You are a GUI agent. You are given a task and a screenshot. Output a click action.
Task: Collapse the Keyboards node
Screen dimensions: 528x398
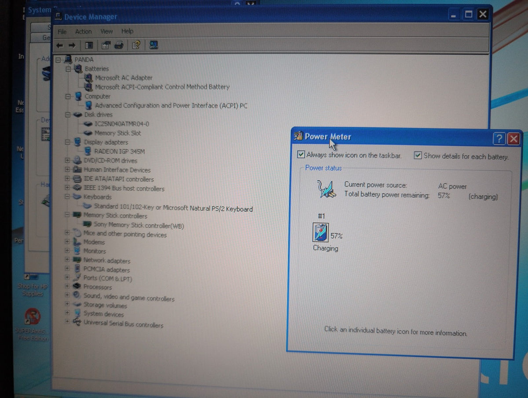(x=67, y=197)
